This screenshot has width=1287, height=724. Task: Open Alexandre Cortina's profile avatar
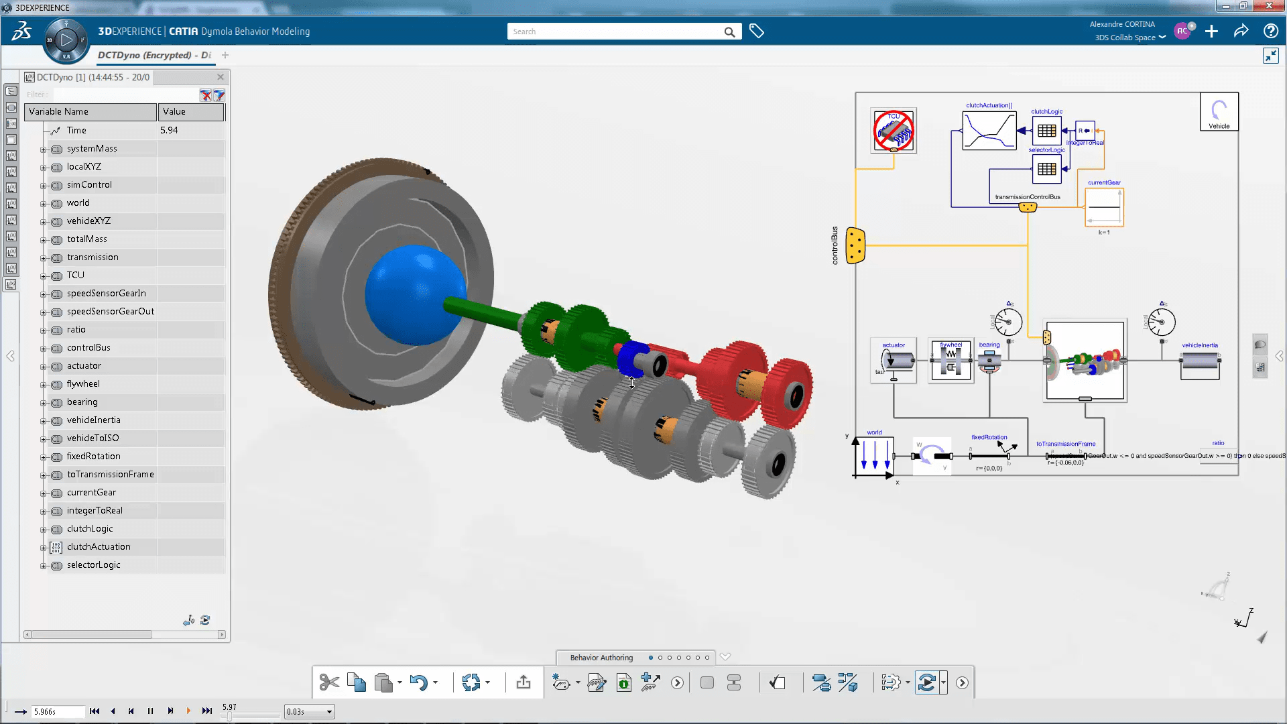(x=1182, y=32)
